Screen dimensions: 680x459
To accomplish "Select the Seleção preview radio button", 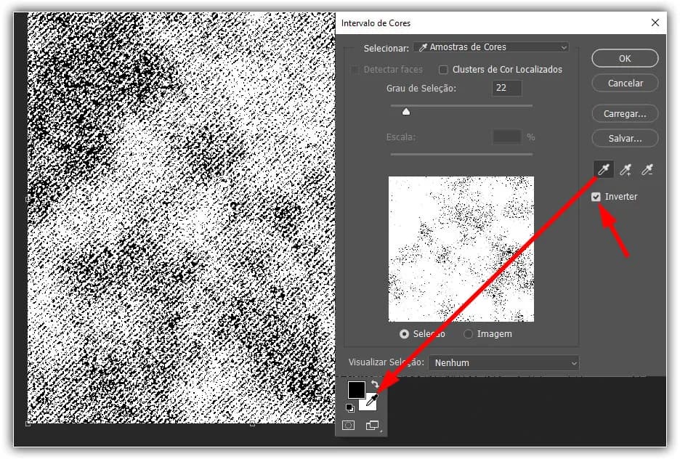I will click(405, 334).
